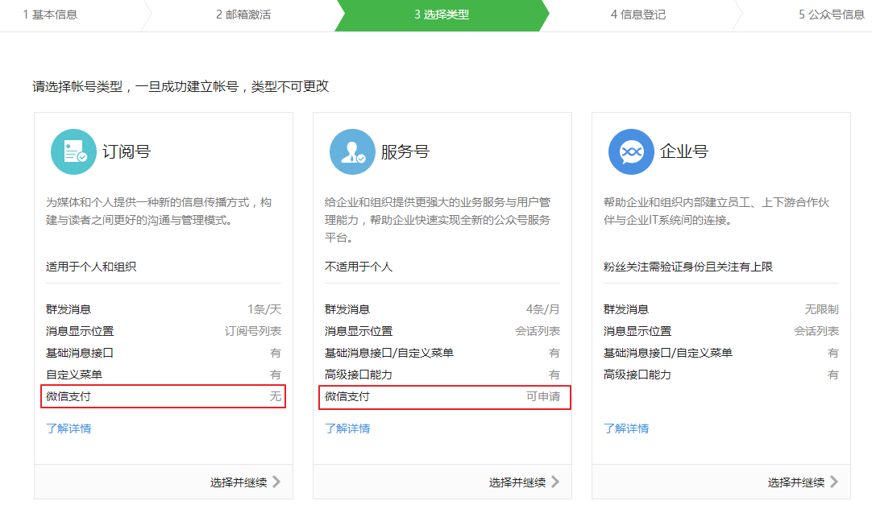872x505 pixels.
Task: Click 消息显示位置 label in 服务号 card
Action: (359, 331)
